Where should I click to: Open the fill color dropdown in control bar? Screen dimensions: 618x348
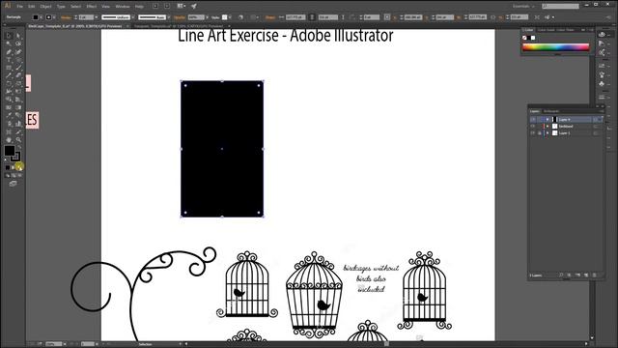click(41, 17)
